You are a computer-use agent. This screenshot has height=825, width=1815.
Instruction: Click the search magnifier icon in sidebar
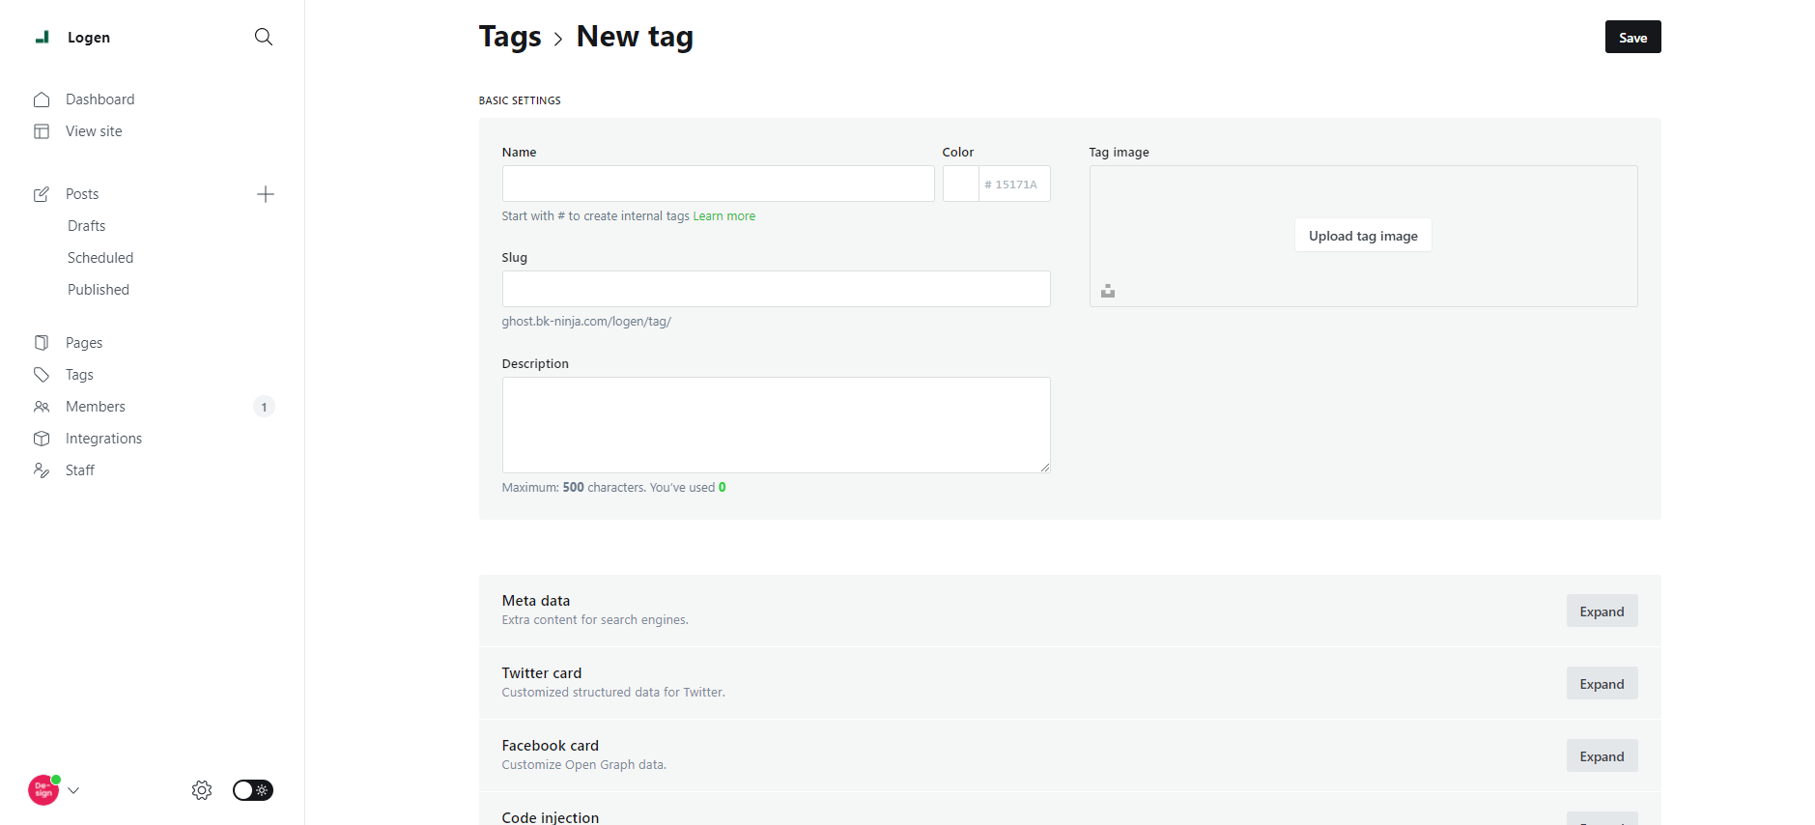point(263,37)
